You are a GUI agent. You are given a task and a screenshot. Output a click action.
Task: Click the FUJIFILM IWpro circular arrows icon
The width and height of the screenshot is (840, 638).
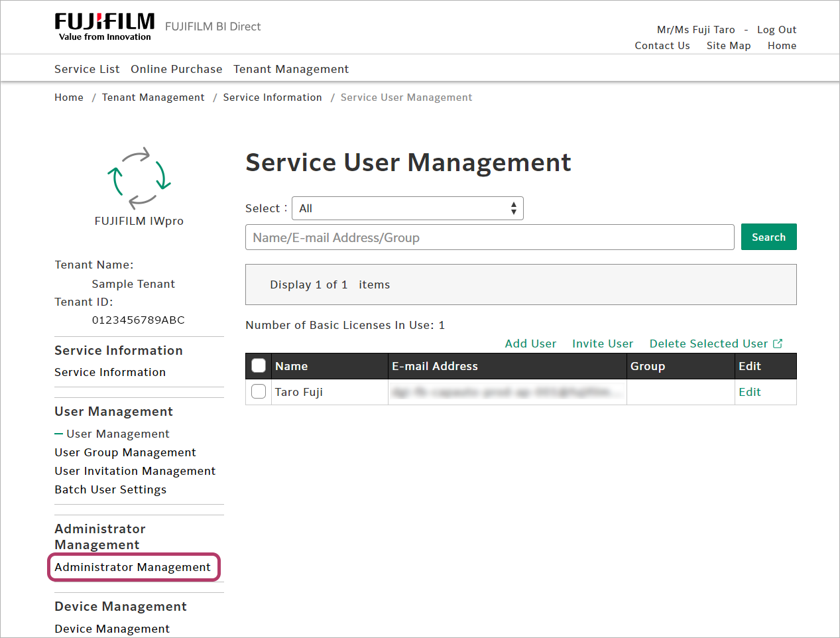click(x=139, y=178)
